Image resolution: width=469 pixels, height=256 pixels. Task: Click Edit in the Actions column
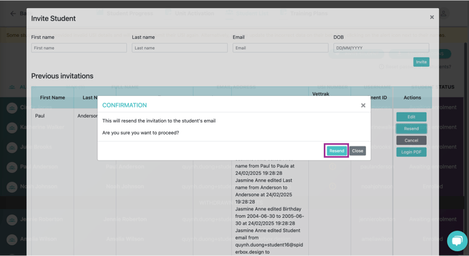(x=411, y=117)
